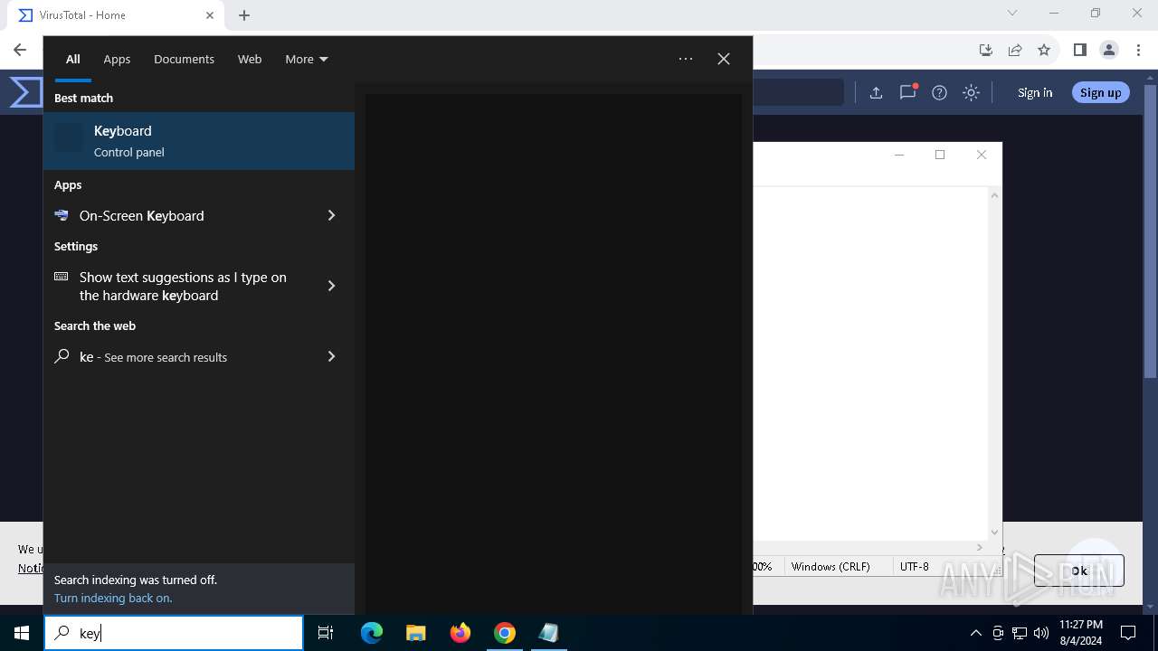Open the notification center icon
This screenshot has height=651, width=1158.
click(x=1128, y=633)
